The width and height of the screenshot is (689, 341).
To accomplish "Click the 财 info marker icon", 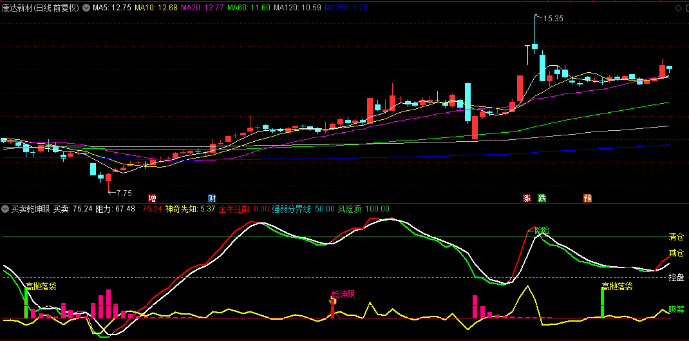I will click(212, 198).
